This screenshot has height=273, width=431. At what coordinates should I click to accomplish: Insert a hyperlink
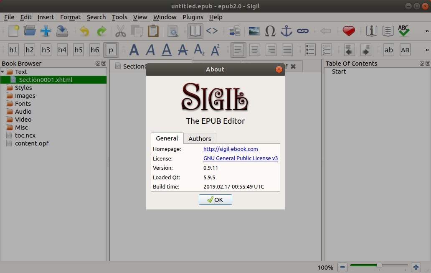pyautogui.click(x=303, y=31)
